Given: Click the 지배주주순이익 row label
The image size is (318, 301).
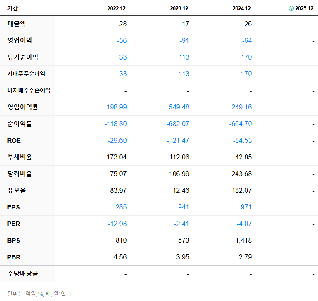Looking at the screenshot, I should (x=26, y=74).
